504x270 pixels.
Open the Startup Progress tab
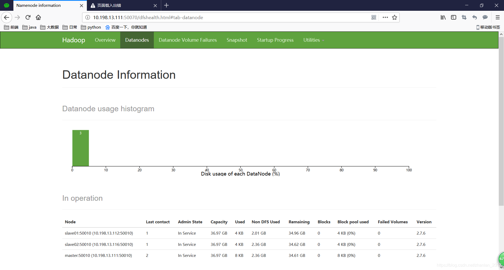coord(275,40)
